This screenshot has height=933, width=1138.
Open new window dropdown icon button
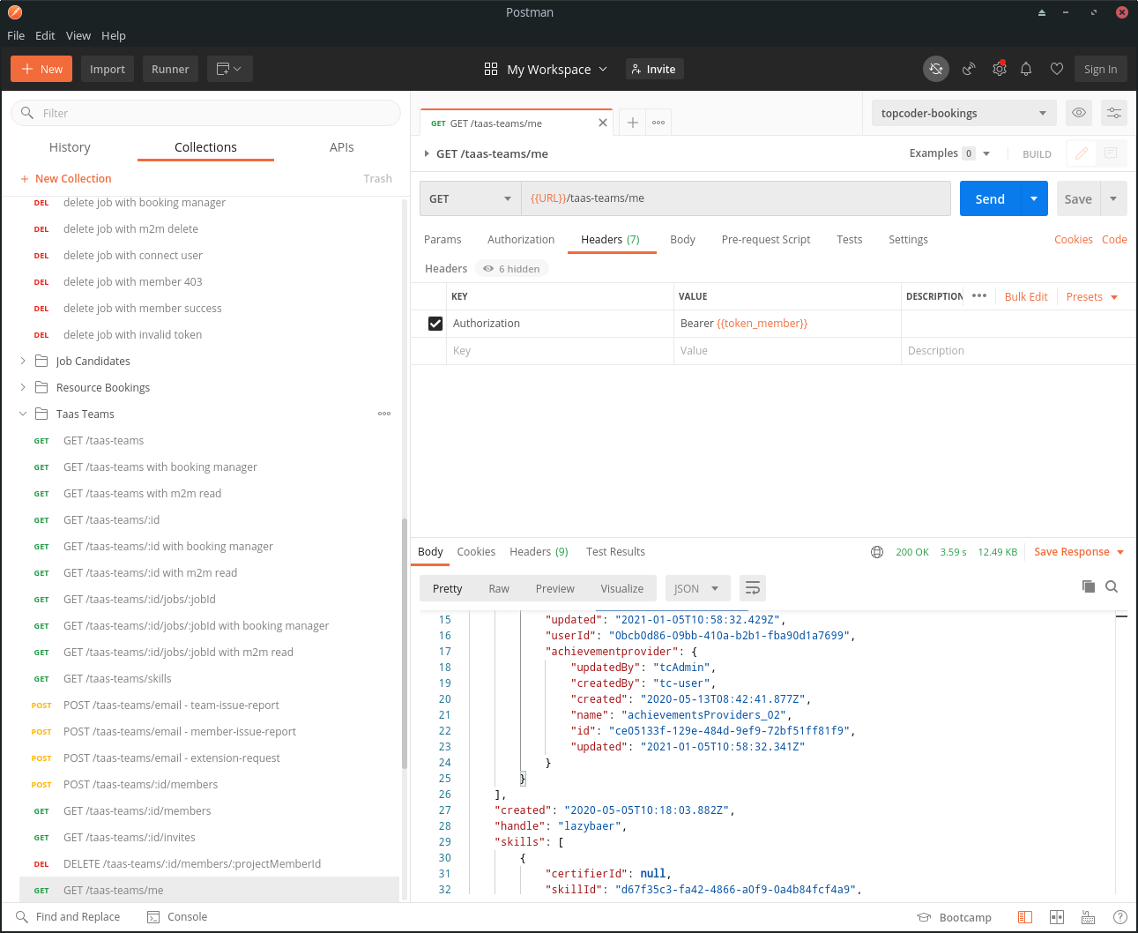230,69
